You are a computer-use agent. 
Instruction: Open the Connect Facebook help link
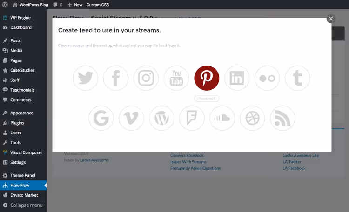(187, 155)
